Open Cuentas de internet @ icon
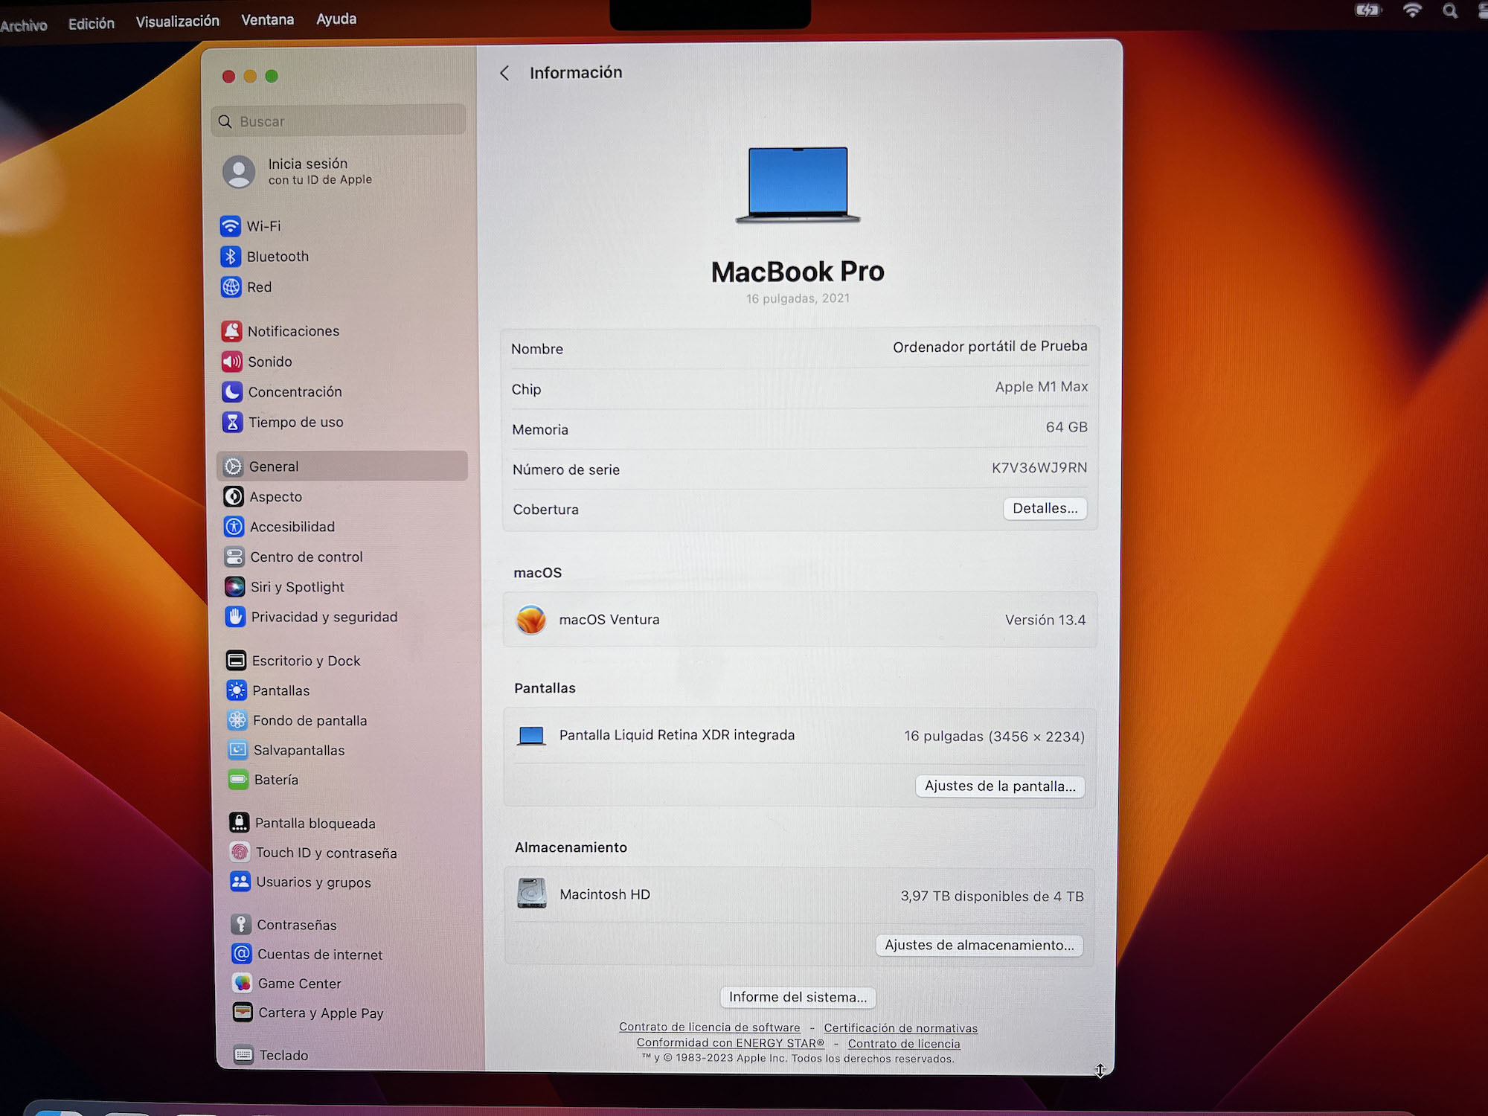The height and width of the screenshot is (1116, 1488). coord(242,954)
